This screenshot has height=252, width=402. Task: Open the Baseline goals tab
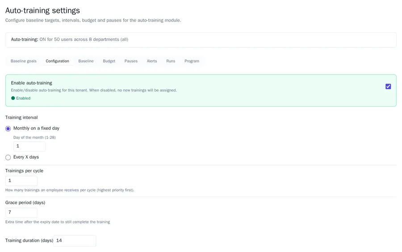click(x=24, y=61)
